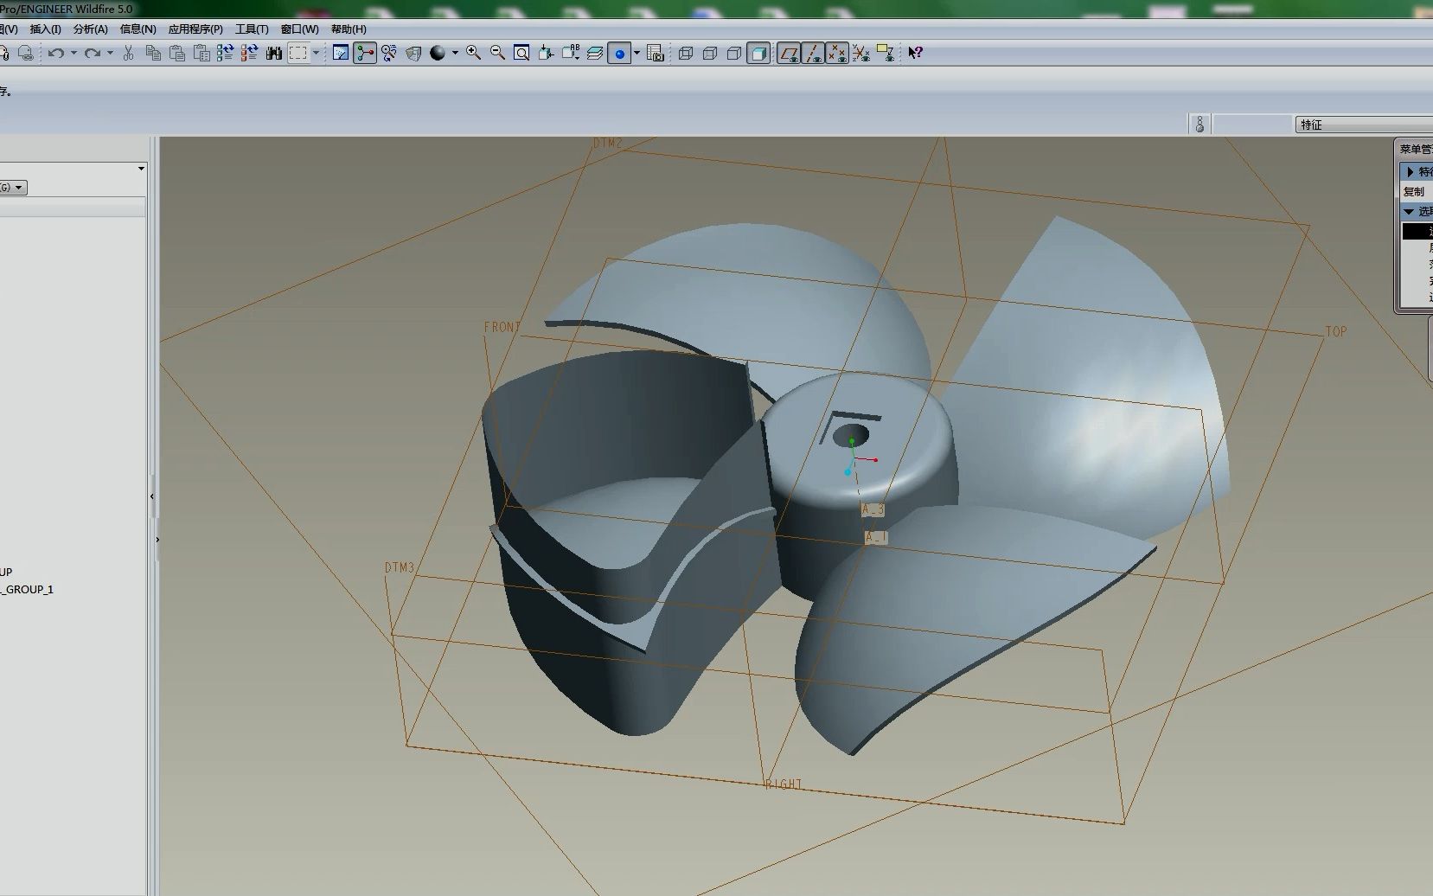Collapse the 选取 section triangle in menu manager
The image size is (1433, 896).
click(1409, 211)
